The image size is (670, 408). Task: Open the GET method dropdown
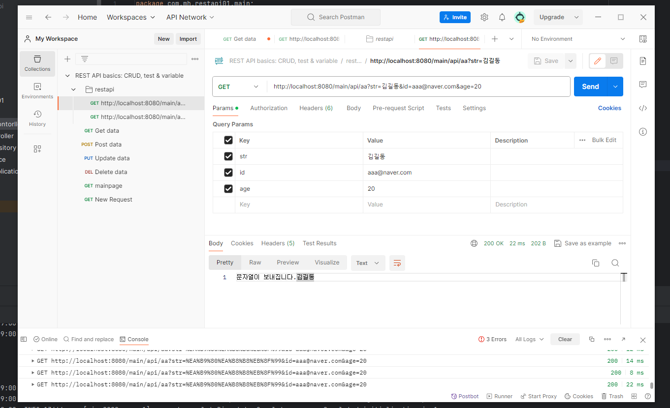point(239,87)
